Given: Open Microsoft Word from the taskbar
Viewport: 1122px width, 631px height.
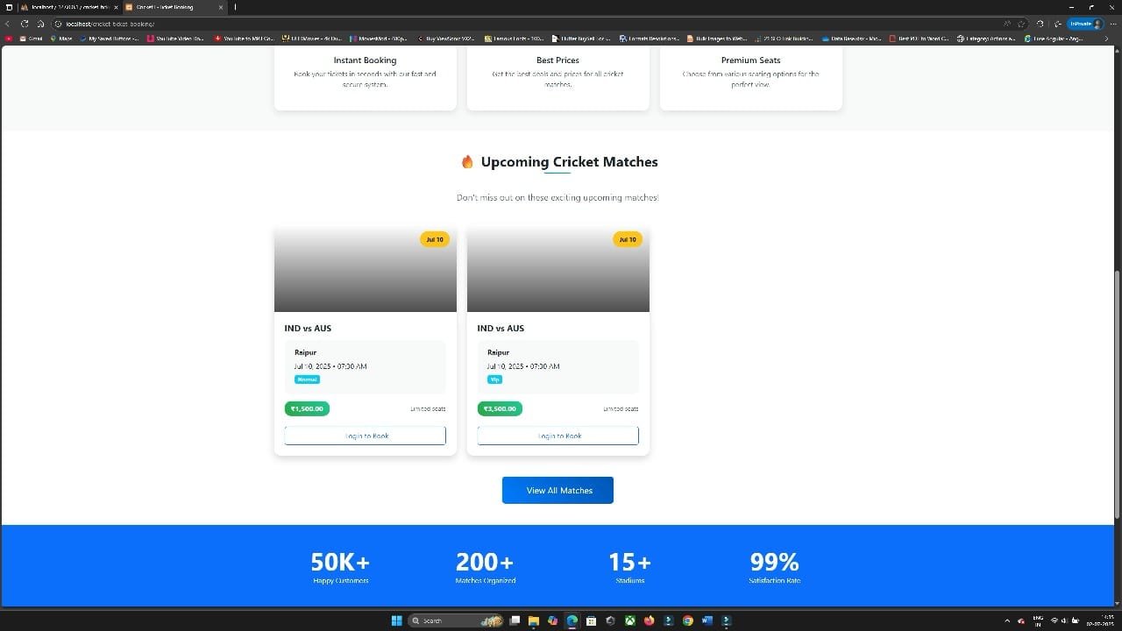Looking at the screenshot, I should 707,620.
